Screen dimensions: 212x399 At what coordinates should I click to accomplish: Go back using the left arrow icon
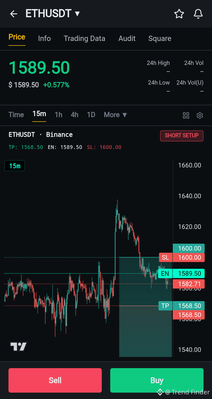[14, 14]
